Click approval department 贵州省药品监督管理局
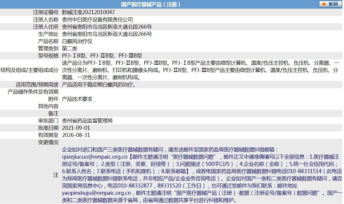Image resolution: width=344 pixels, height=204 pixels. (87, 121)
